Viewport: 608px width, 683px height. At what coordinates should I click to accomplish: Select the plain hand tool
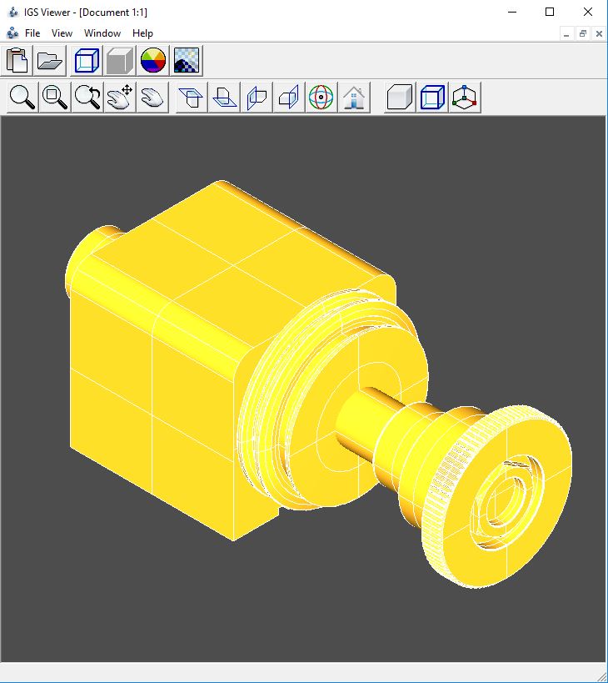152,98
